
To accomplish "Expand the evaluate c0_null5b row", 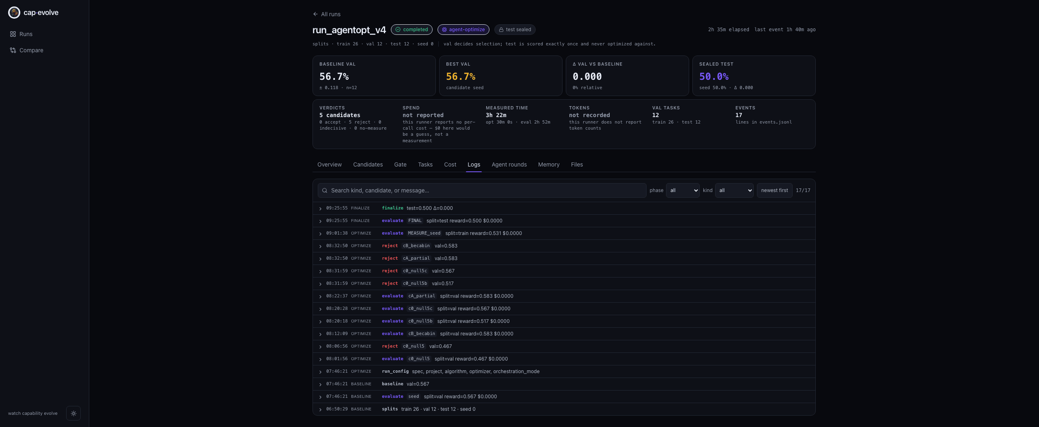I will (x=564, y=321).
